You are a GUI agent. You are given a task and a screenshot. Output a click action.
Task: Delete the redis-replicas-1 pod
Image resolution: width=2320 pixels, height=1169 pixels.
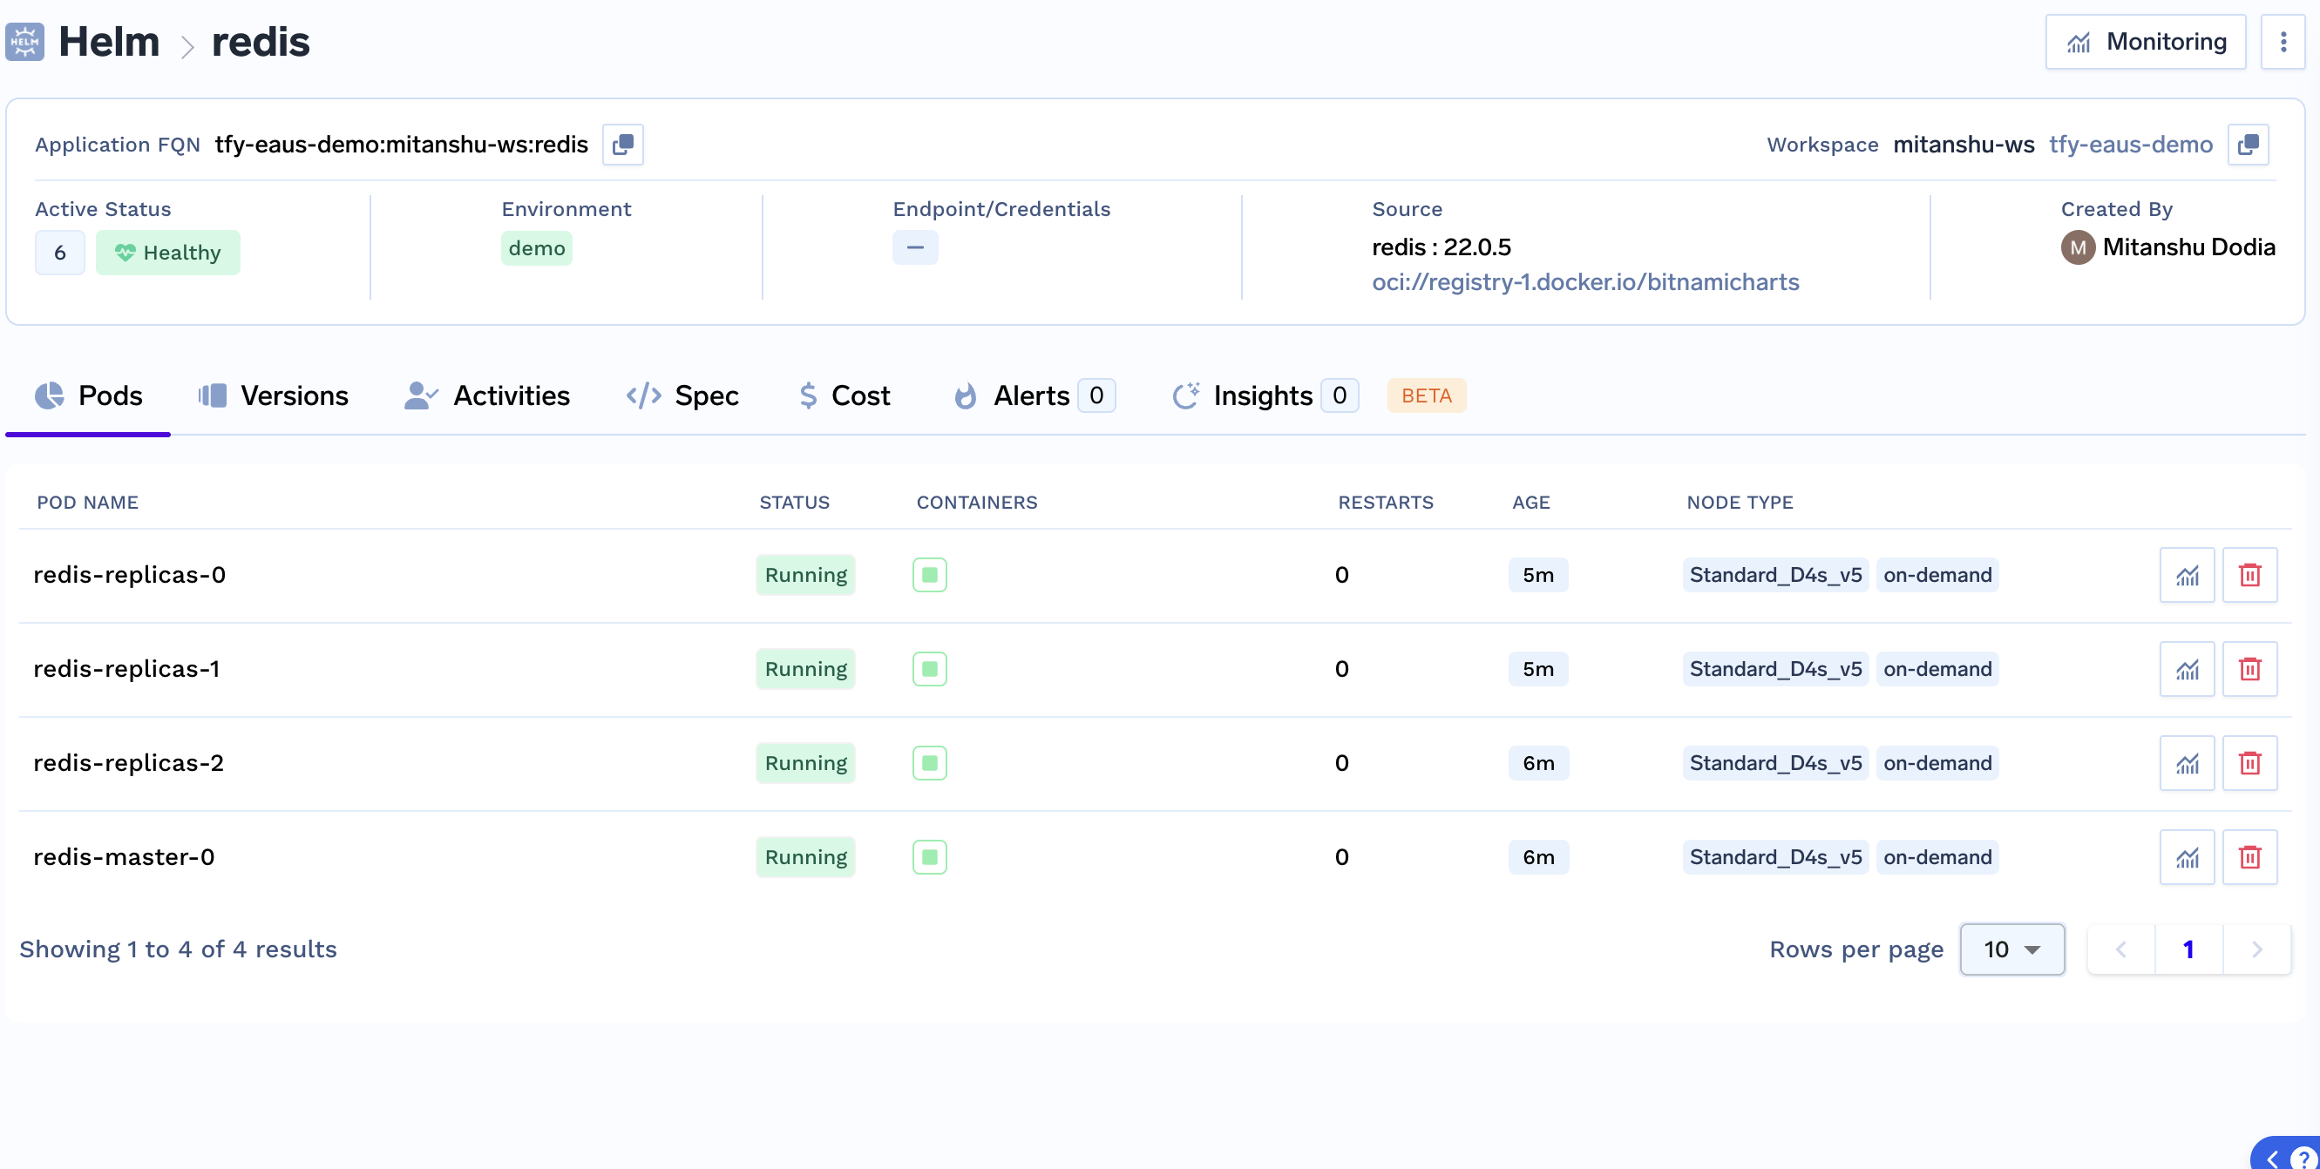2249,670
